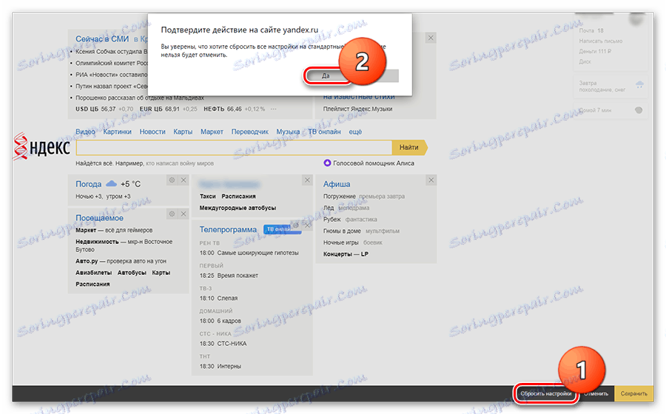Save changes with Сохранить button
666x414 pixels.
tap(634, 393)
